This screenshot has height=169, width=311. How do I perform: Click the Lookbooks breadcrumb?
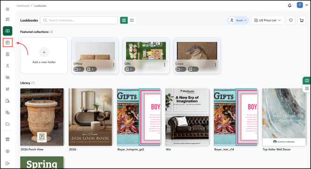point(40,6)
